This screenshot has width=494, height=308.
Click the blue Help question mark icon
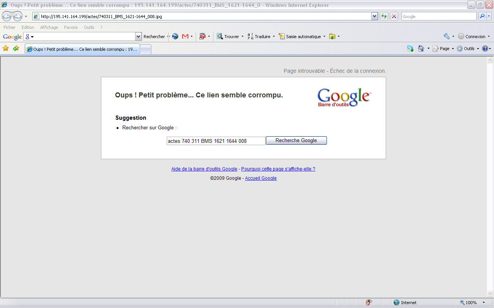485,49
